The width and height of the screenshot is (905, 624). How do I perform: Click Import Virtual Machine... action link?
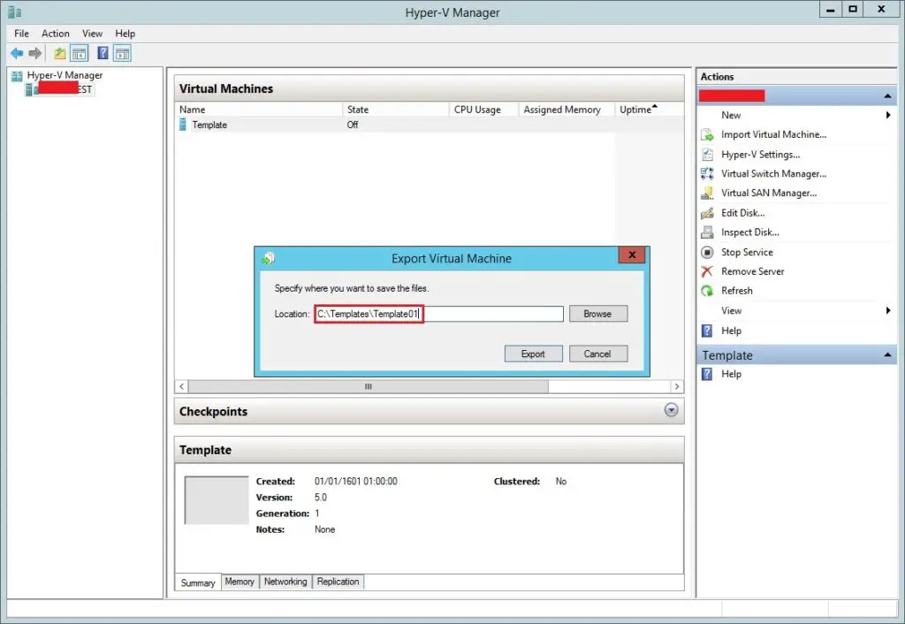[773, 134]
